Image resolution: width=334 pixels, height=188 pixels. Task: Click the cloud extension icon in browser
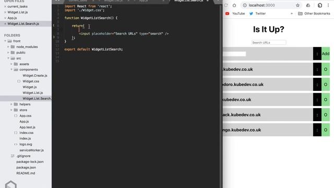tap(308, 5)
